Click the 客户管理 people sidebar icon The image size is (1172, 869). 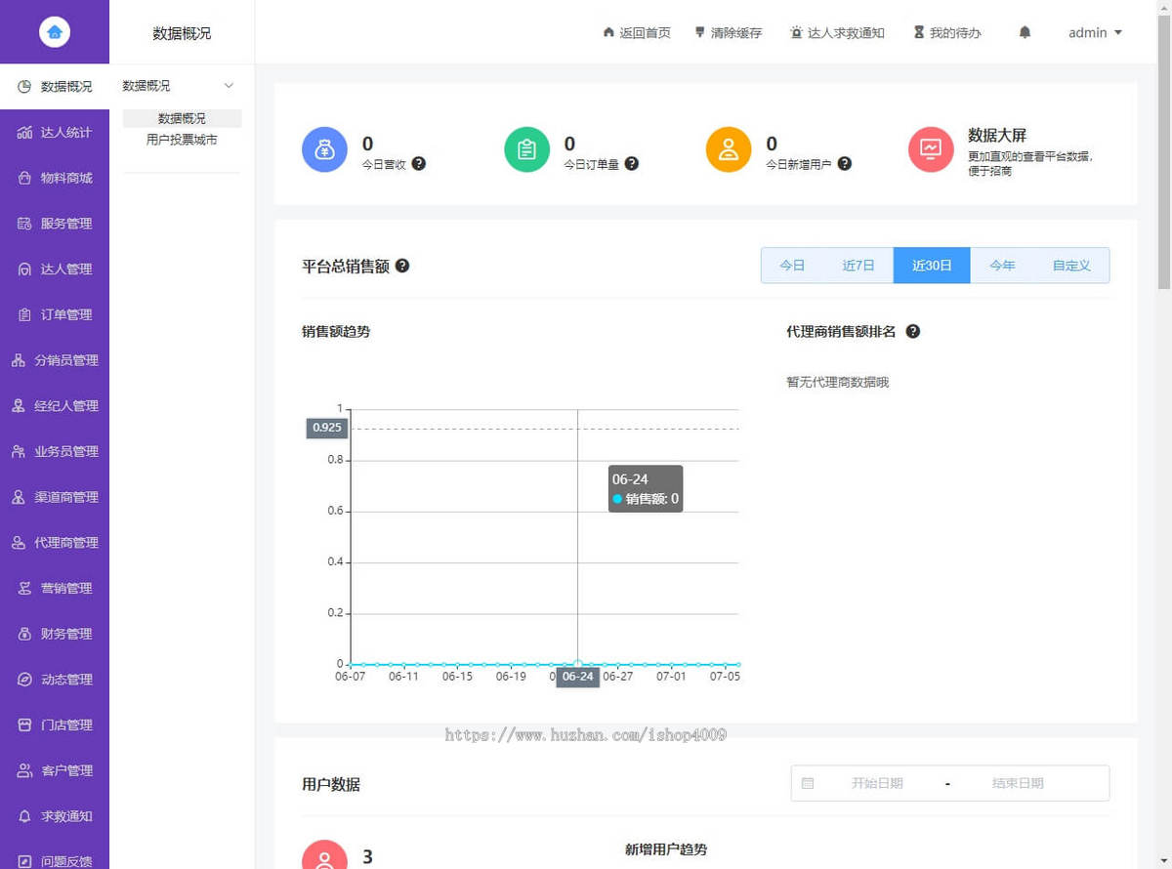[x=24, y=770]
